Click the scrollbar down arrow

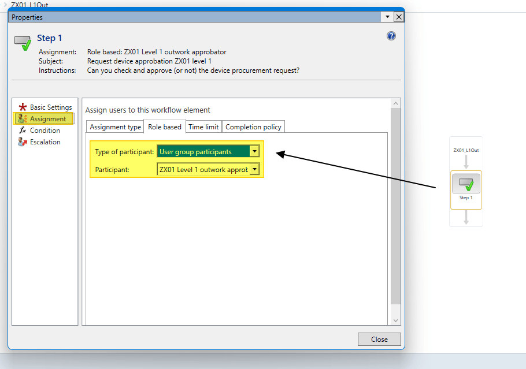396,320
